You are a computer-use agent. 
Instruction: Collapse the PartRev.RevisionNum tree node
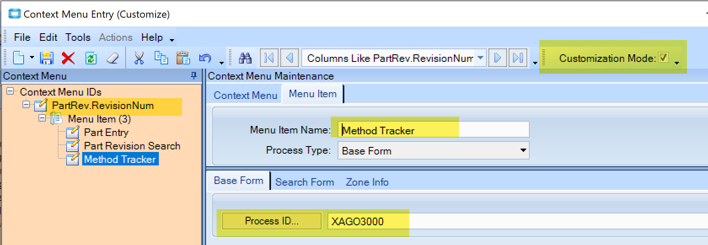pos(26,104)
